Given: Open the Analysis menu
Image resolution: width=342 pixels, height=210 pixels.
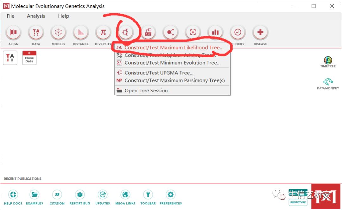Looking at the screenshot, I should (x=36, y=16).
